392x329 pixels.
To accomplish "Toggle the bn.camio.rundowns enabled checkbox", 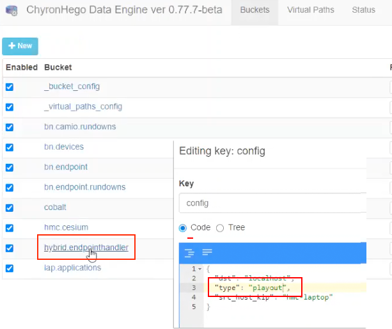I will (x=10, y=127).
